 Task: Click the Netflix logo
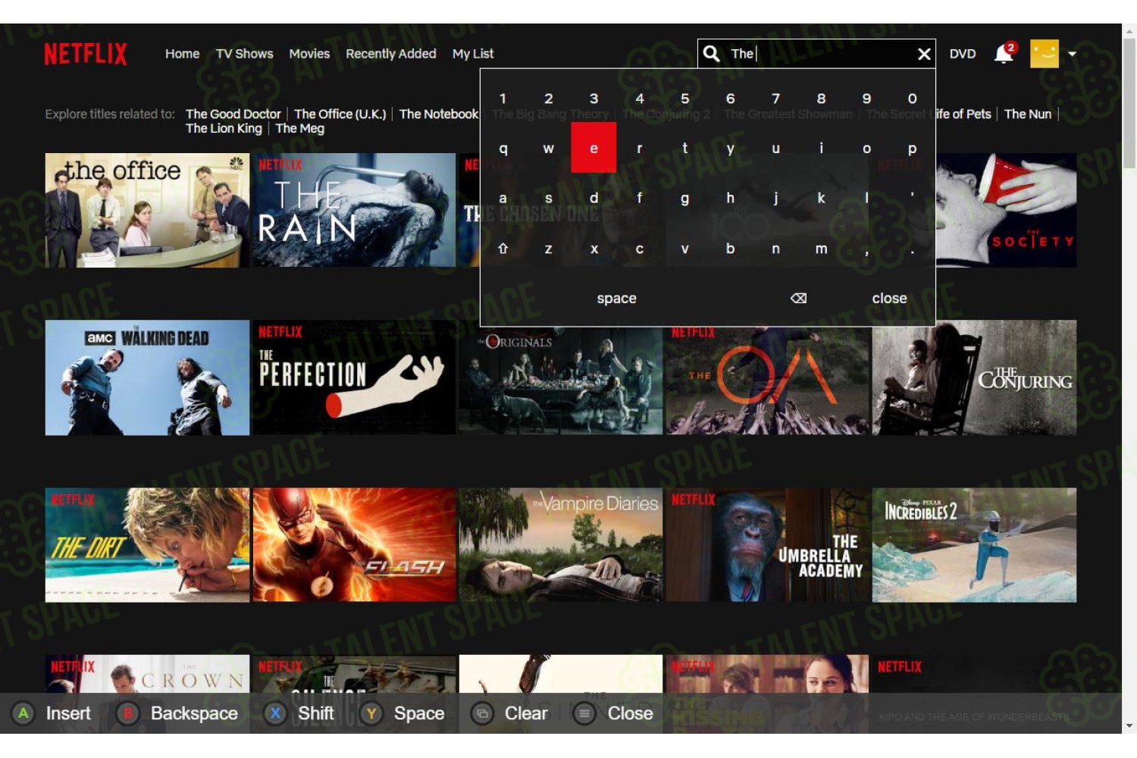[x=86, y=54]
